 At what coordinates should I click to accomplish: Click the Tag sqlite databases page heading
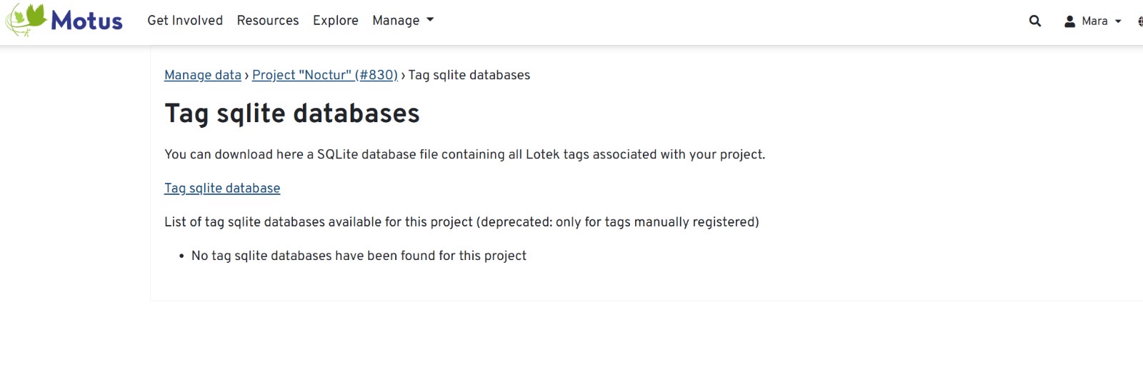[292, 114]
